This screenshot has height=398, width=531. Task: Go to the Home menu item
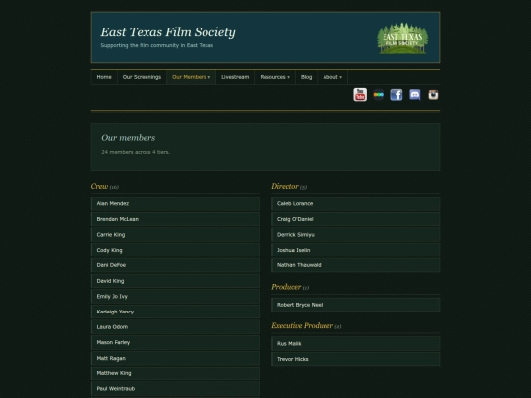tap(104, 77)
